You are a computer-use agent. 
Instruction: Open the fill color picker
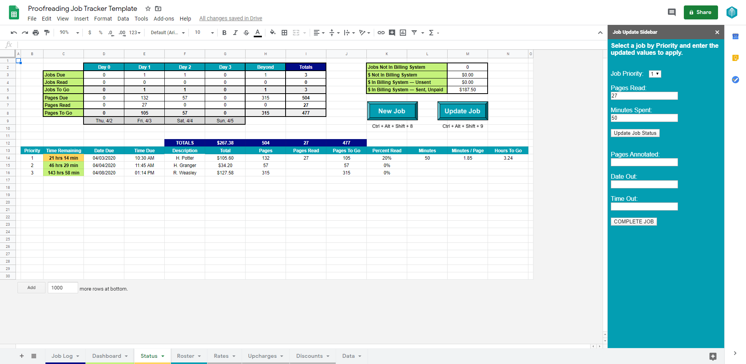tap(273, 33)
